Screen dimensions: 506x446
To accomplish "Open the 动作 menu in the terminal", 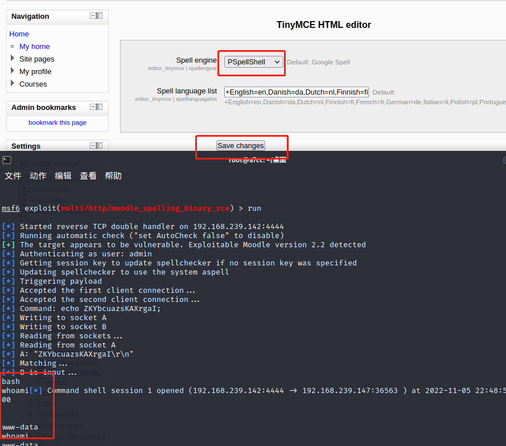I will [38, 176].
